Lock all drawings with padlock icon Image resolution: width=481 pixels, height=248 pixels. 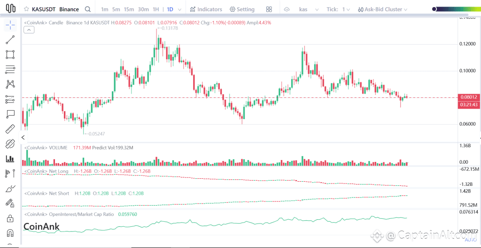pyautogui.click(x=10, y=218)
